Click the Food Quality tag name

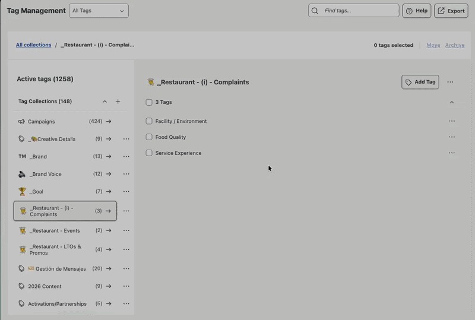click(170, 137)
